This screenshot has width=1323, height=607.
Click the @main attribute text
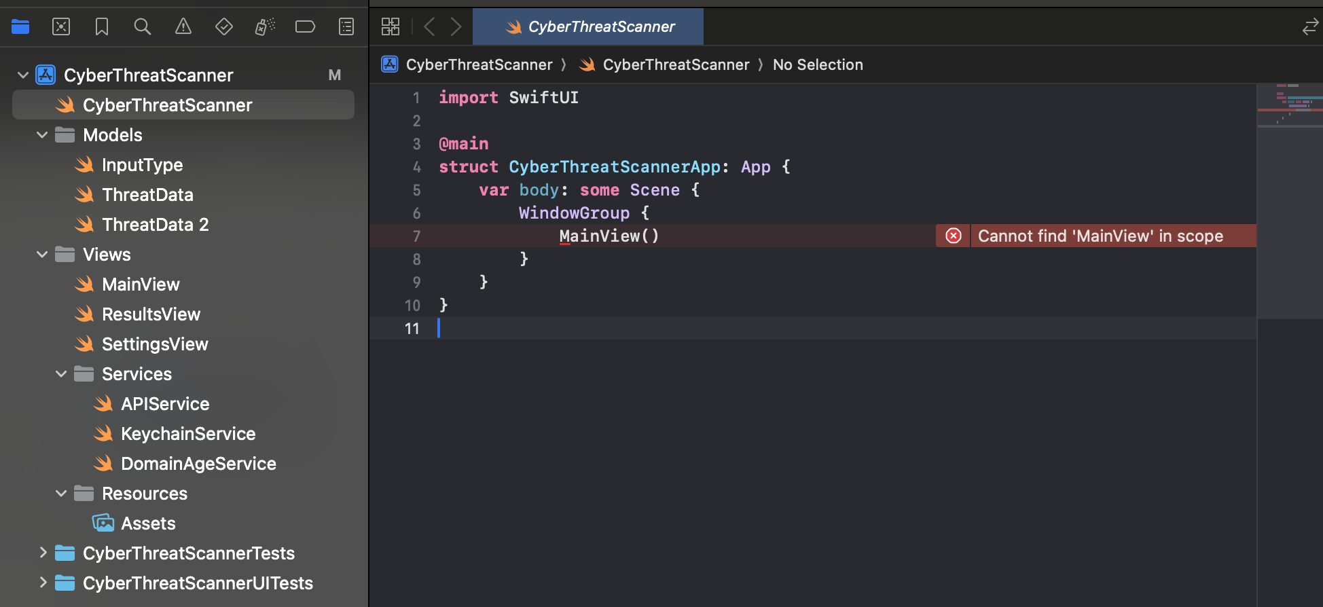[x=464, y=143]
